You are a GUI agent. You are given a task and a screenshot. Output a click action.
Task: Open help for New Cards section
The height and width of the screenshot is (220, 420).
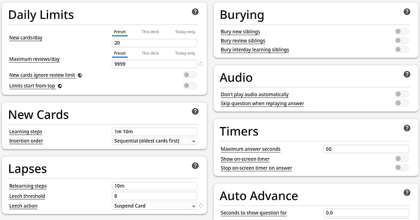195,111
